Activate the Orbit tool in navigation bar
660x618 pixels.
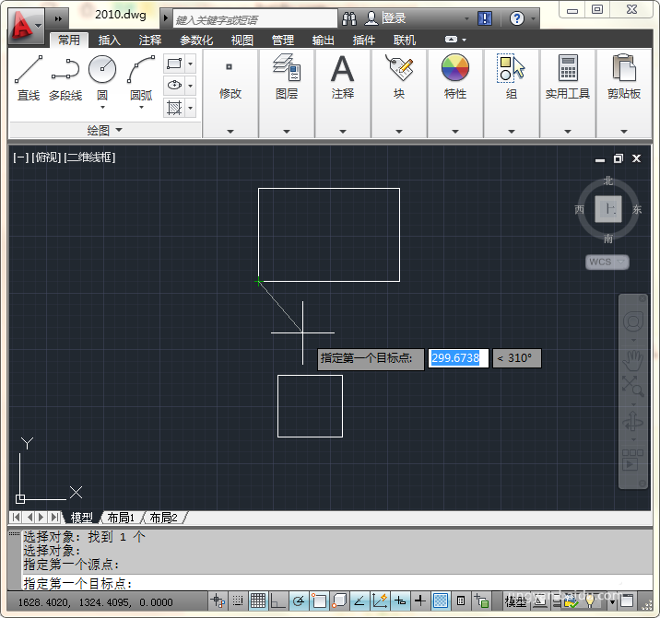(633, 422)
